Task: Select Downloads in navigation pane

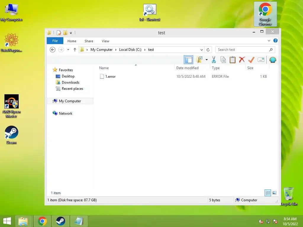Action: point(70,82)
